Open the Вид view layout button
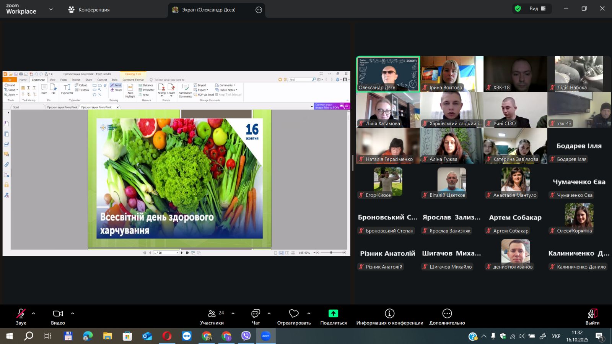612x344 pixels. pos(537,8)
